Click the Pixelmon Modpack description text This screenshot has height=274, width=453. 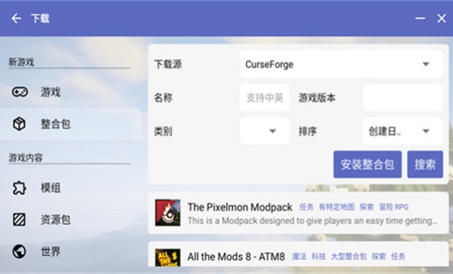pyautogui.click(x=313, y=221)
